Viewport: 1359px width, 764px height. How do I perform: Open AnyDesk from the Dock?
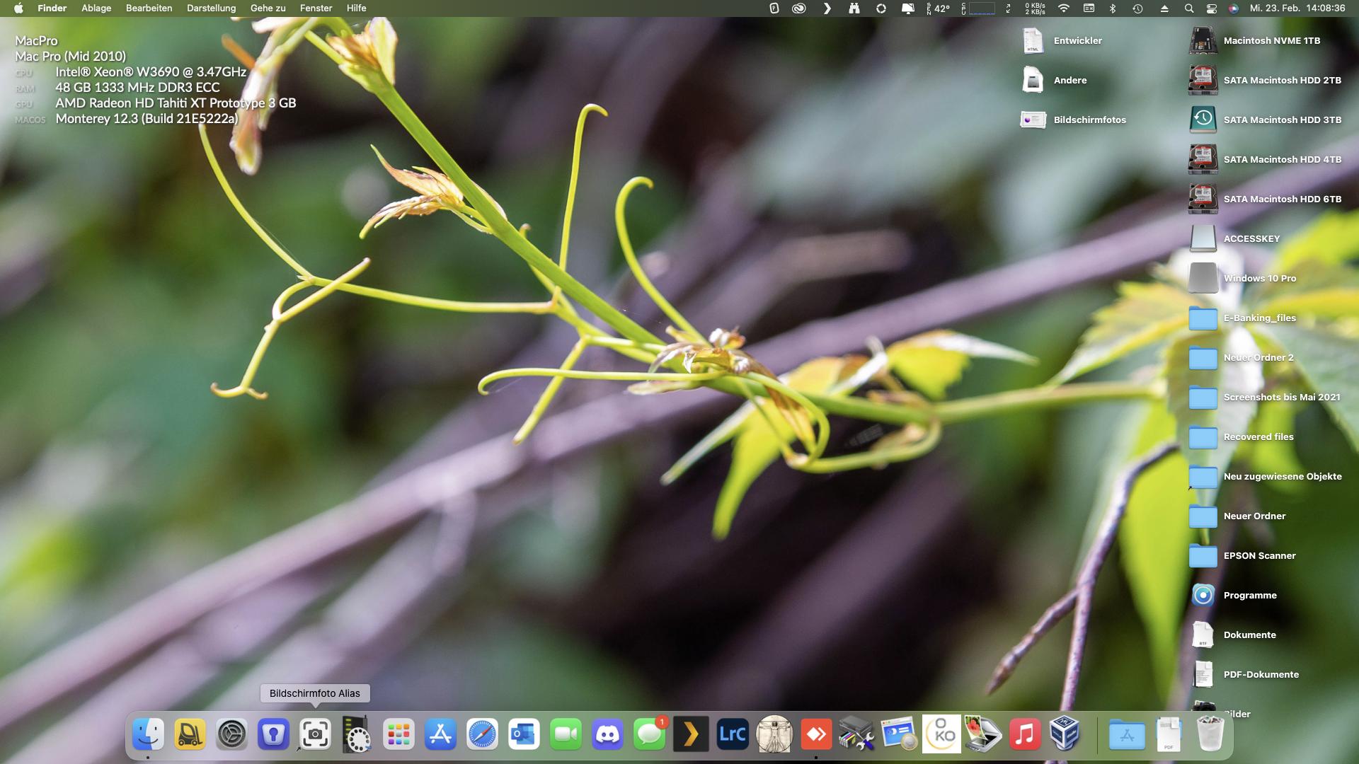(x=816, y=735)
